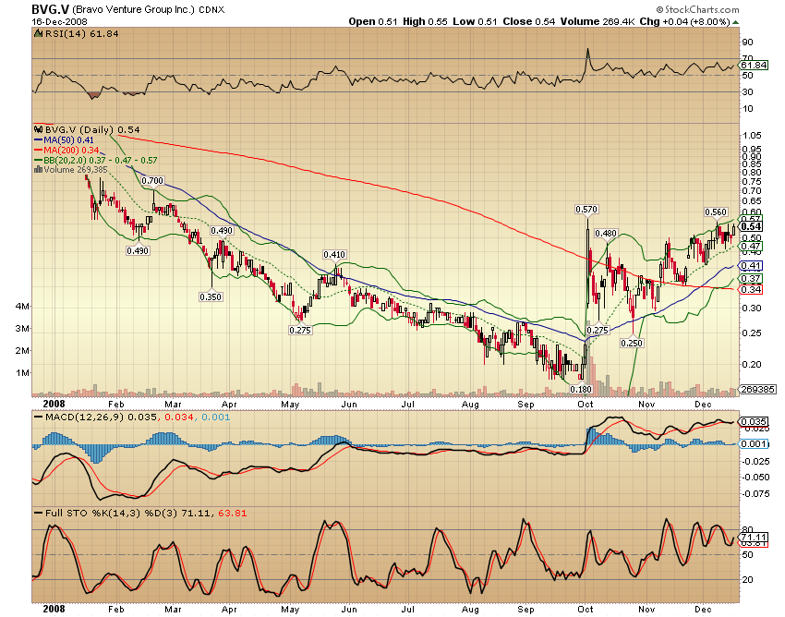Click the 0.570 October spike annotation
Screen dimensions: 785x617
pyautogui.click(x=586, y=210)
